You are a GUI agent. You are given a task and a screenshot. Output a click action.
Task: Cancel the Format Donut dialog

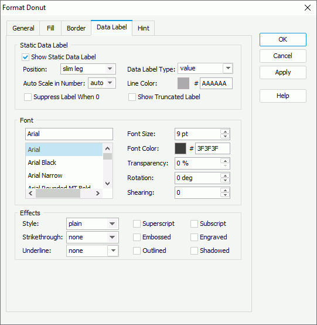coord(283,56)
